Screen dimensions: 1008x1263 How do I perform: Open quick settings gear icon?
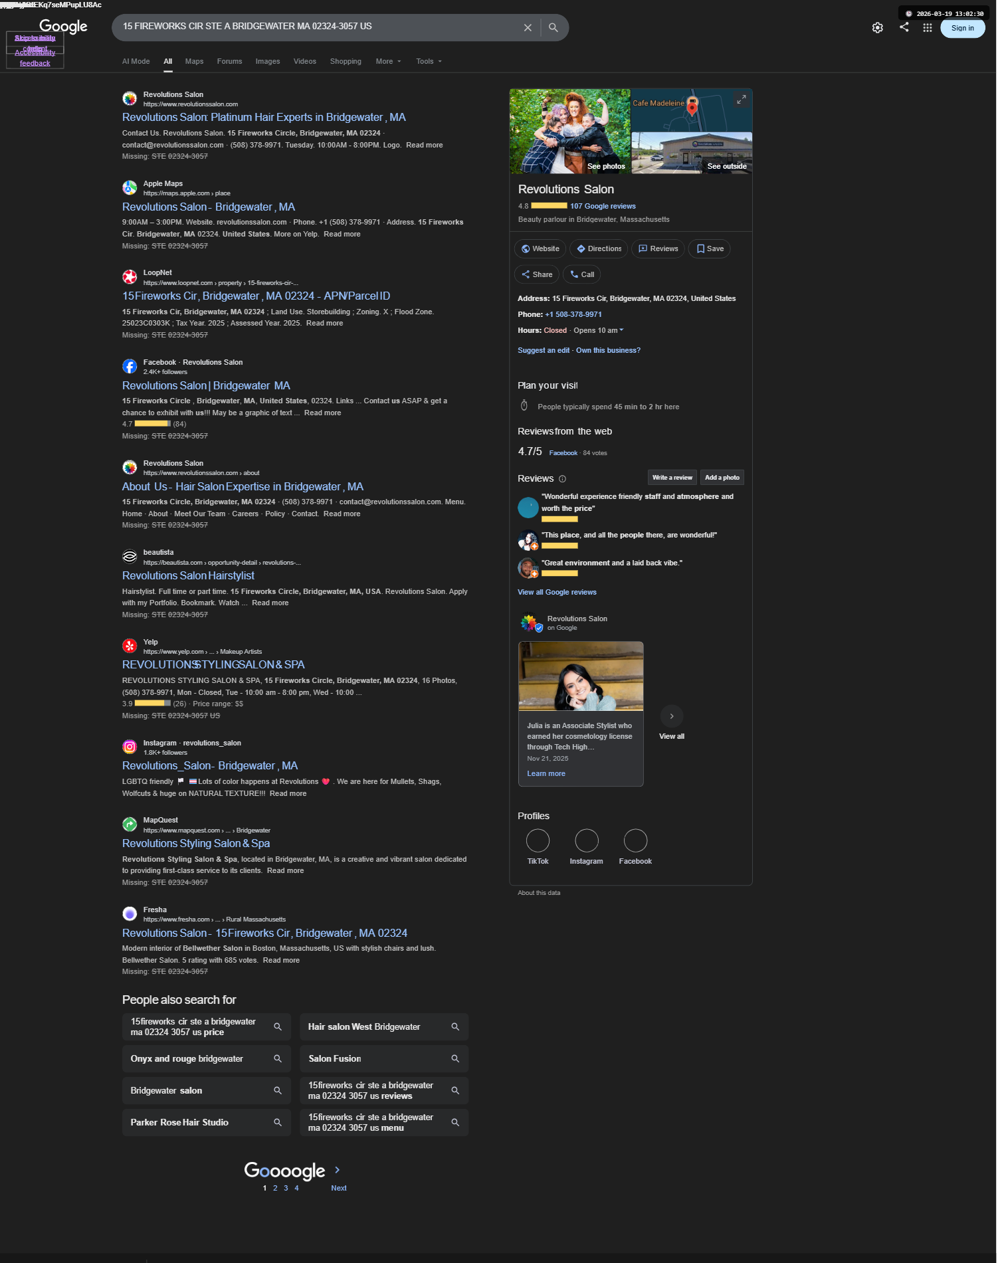click(878, 28)
